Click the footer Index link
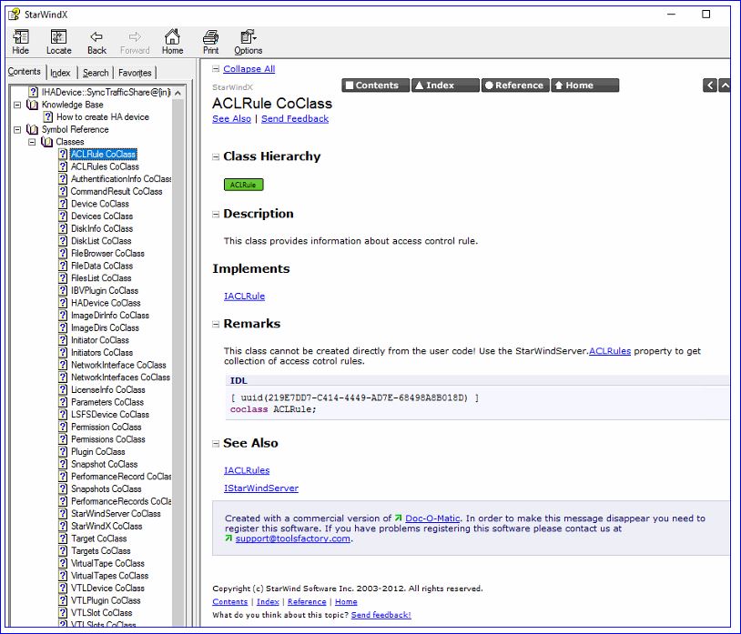This screenshot has height=634, width=741. click(x=268, y=602)
